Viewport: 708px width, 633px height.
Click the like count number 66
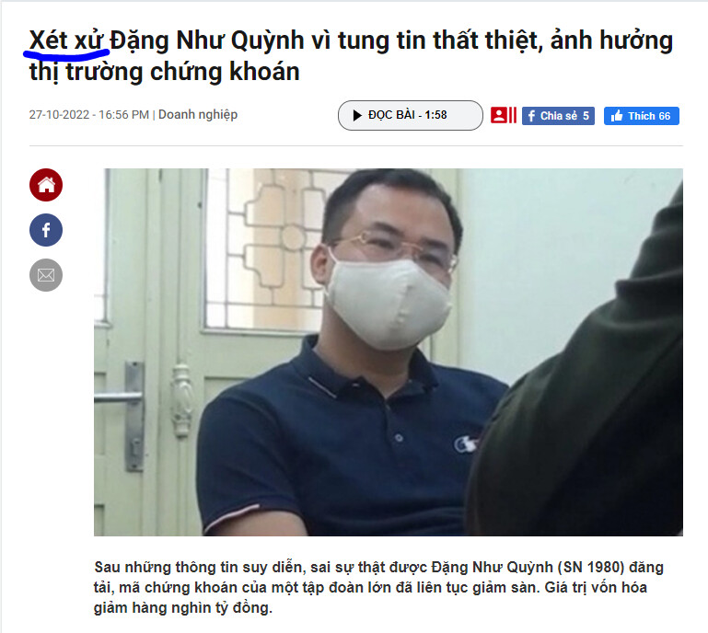664,116
